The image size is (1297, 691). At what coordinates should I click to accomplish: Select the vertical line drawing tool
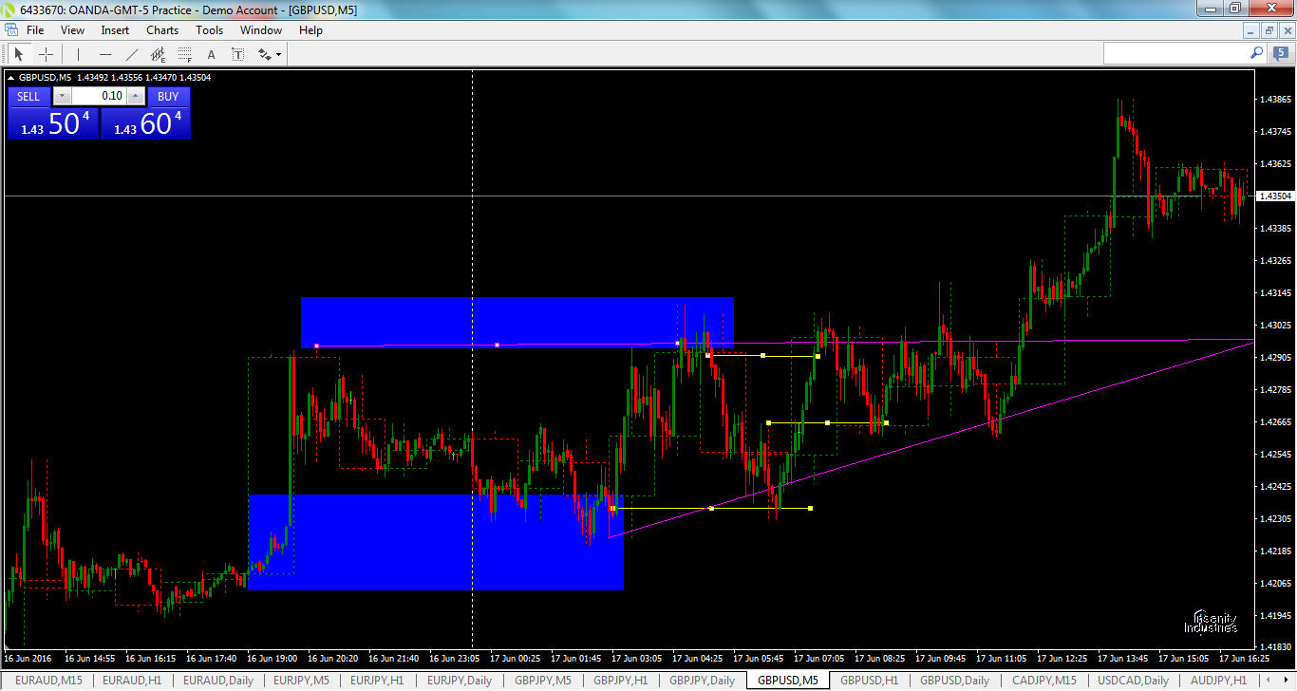pos(78,53)
